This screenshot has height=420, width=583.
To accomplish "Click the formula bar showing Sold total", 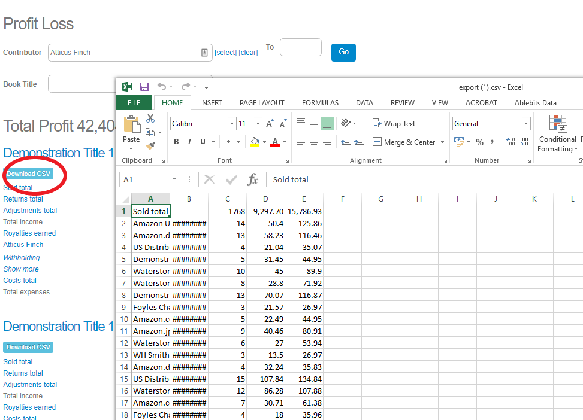I will tap(424, 179).
